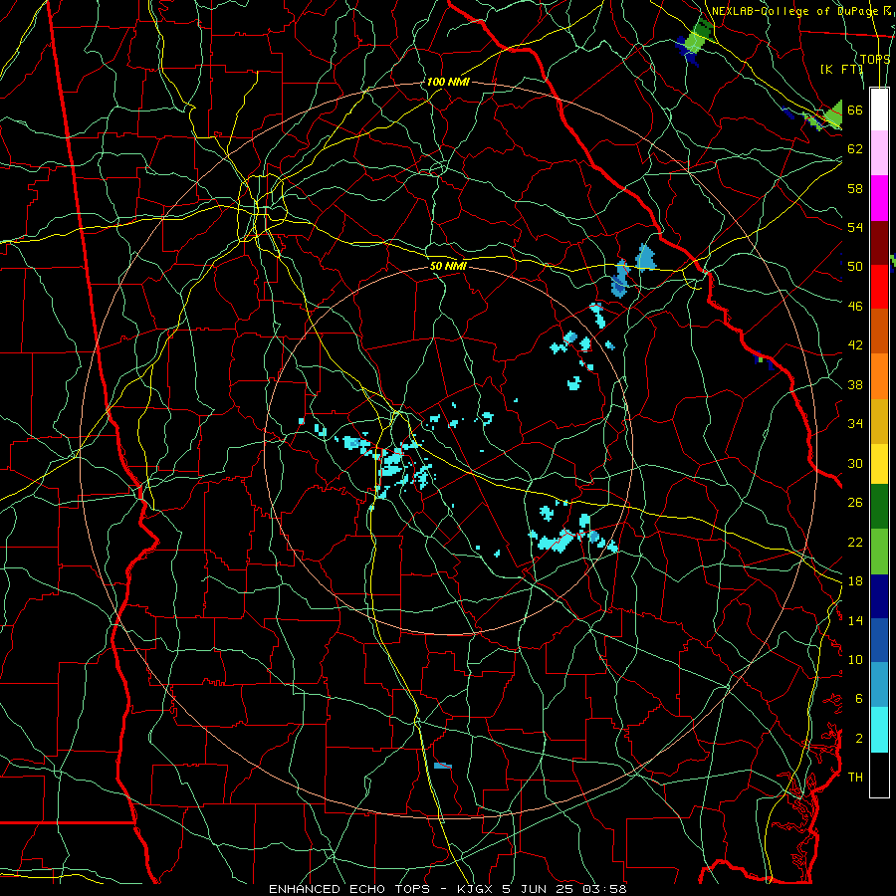
Task: Click the 46 legend value
Action: pos(855,307)
